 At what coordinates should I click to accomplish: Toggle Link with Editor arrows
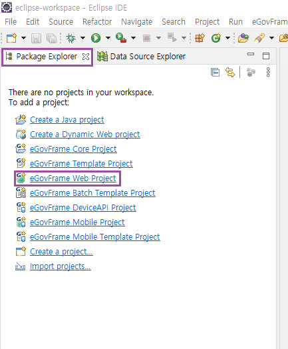[230, 73]
